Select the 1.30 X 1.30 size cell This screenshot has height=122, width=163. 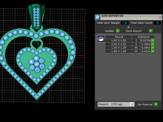click(x=119, y=48)
